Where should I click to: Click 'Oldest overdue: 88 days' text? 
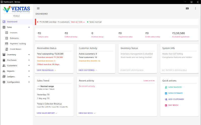coord(48,64)
